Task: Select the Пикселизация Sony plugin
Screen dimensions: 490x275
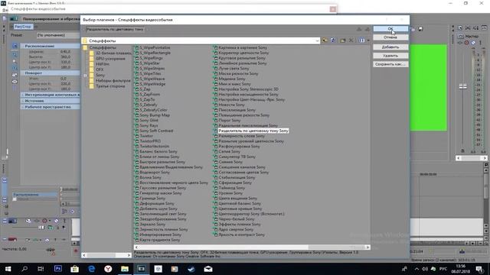Action: (237, 110)
